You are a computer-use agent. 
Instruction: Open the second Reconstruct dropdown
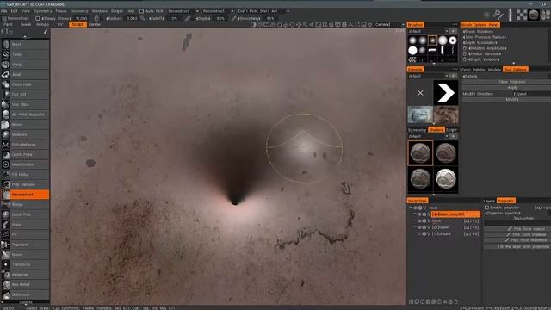pos(218,11)
